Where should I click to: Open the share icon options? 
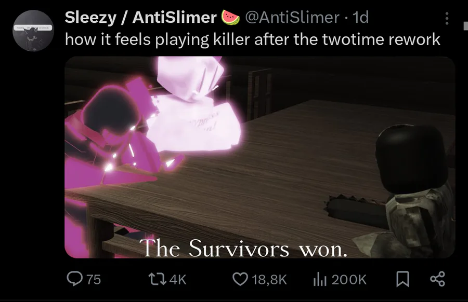(437, 279)
